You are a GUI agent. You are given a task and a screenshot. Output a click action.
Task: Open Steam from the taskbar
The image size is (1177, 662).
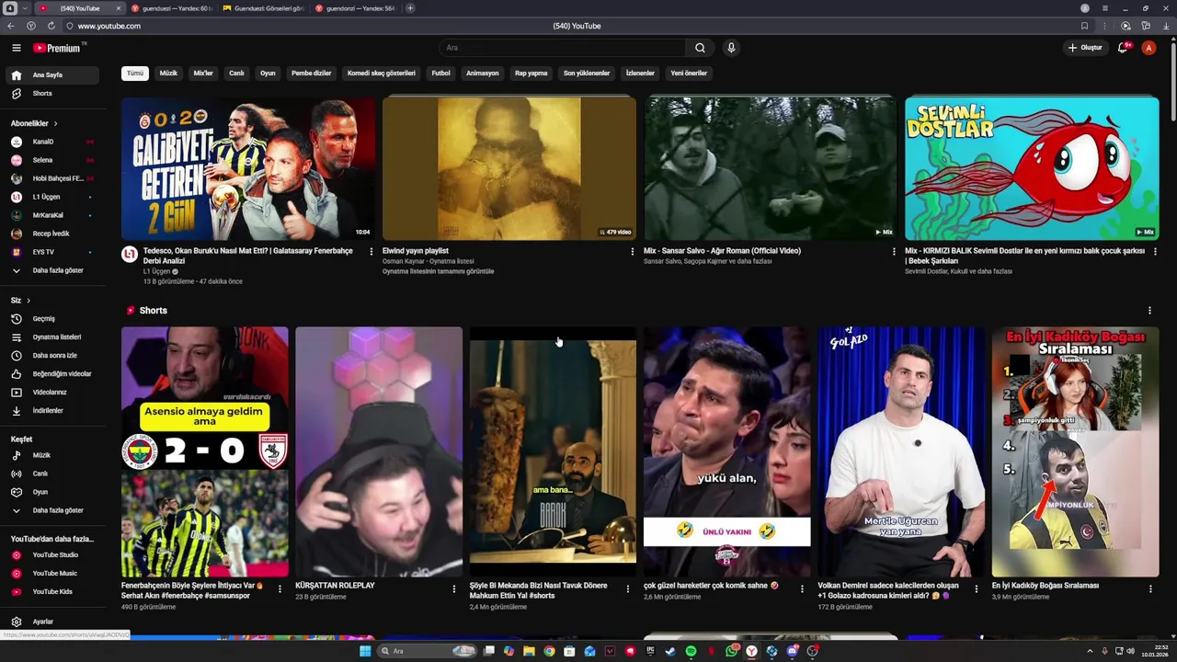coord(670,651)
